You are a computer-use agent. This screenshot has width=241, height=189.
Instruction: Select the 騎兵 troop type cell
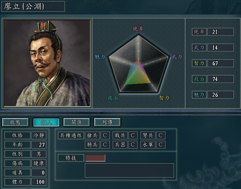(x=92, y=145)
